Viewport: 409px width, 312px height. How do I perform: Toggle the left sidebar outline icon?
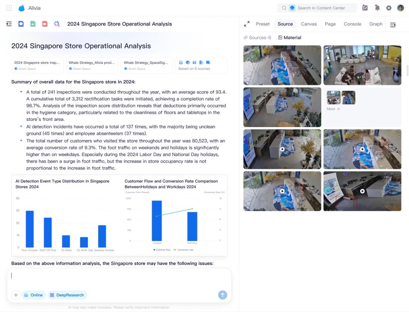(9, 24)
